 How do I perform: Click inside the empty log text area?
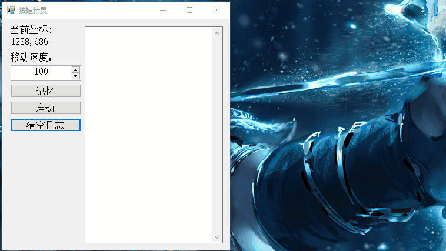pos(148,134)
